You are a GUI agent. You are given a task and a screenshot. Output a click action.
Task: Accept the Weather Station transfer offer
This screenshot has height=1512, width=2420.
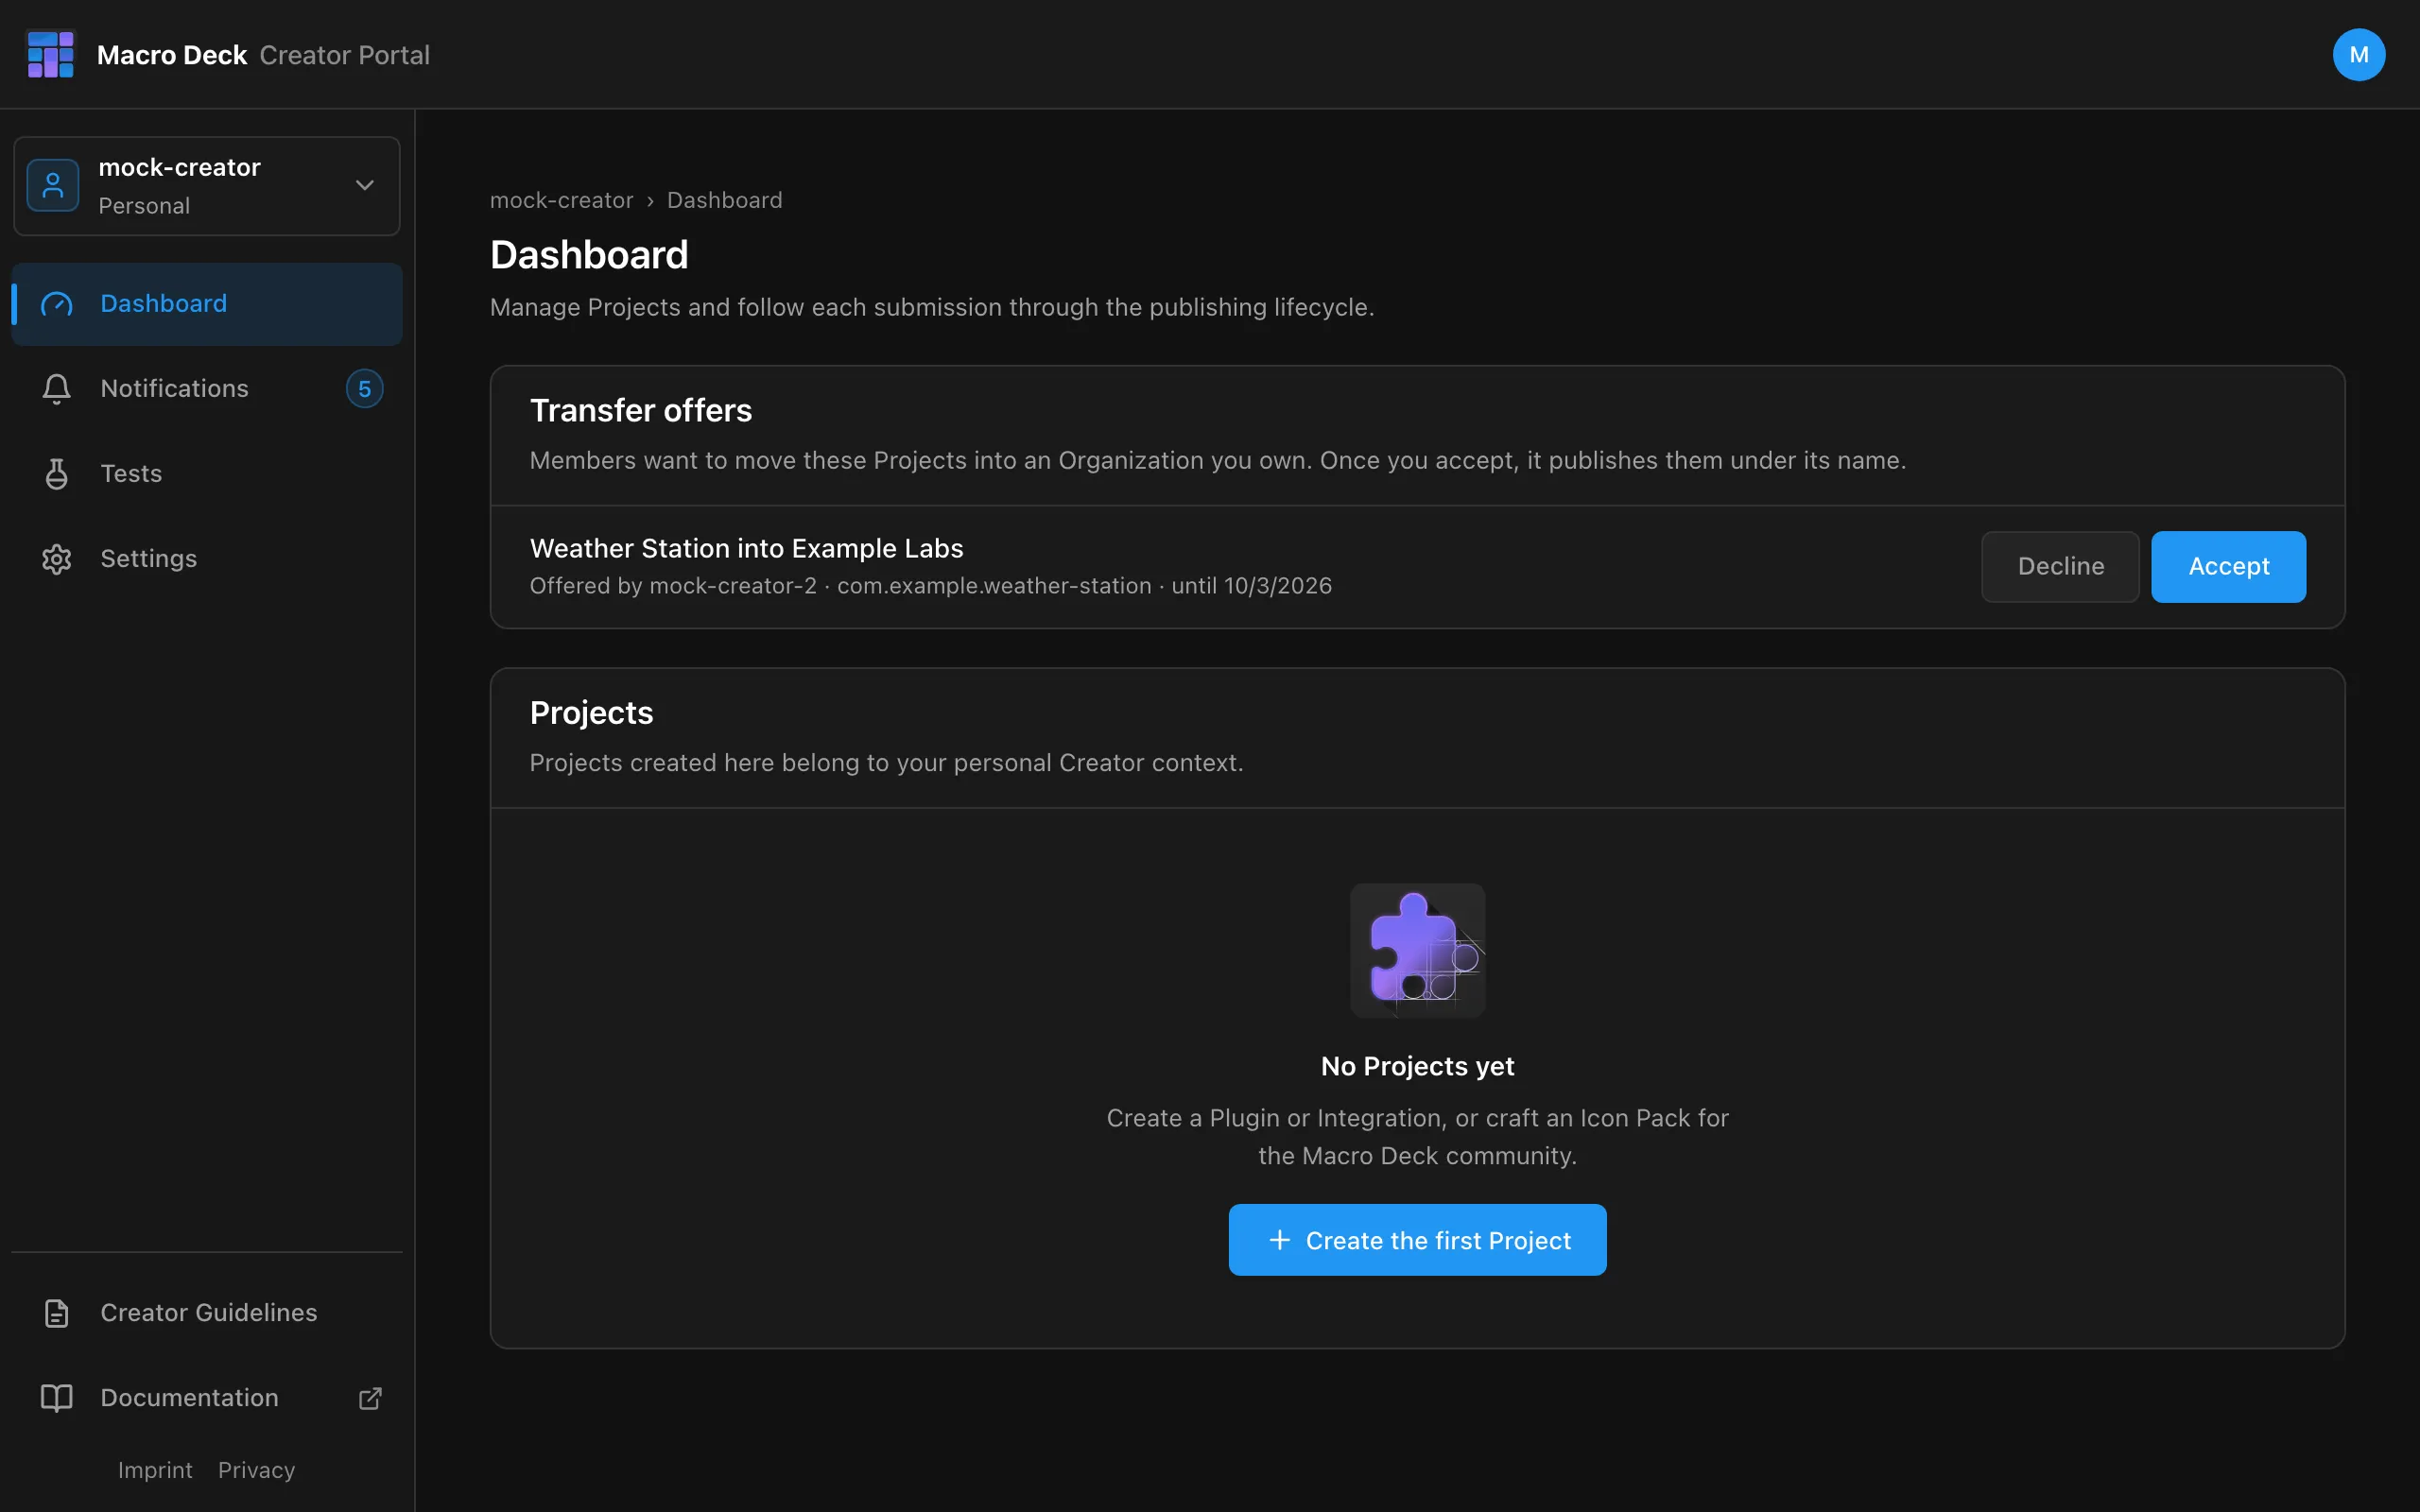pyautogui.click(x=2228, y=567)
